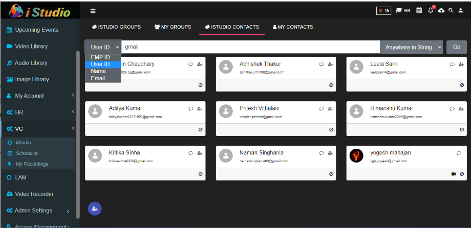Click himanshukumar2264@gmail.com email text
471x228 pixels.
(x=396, y=117)
